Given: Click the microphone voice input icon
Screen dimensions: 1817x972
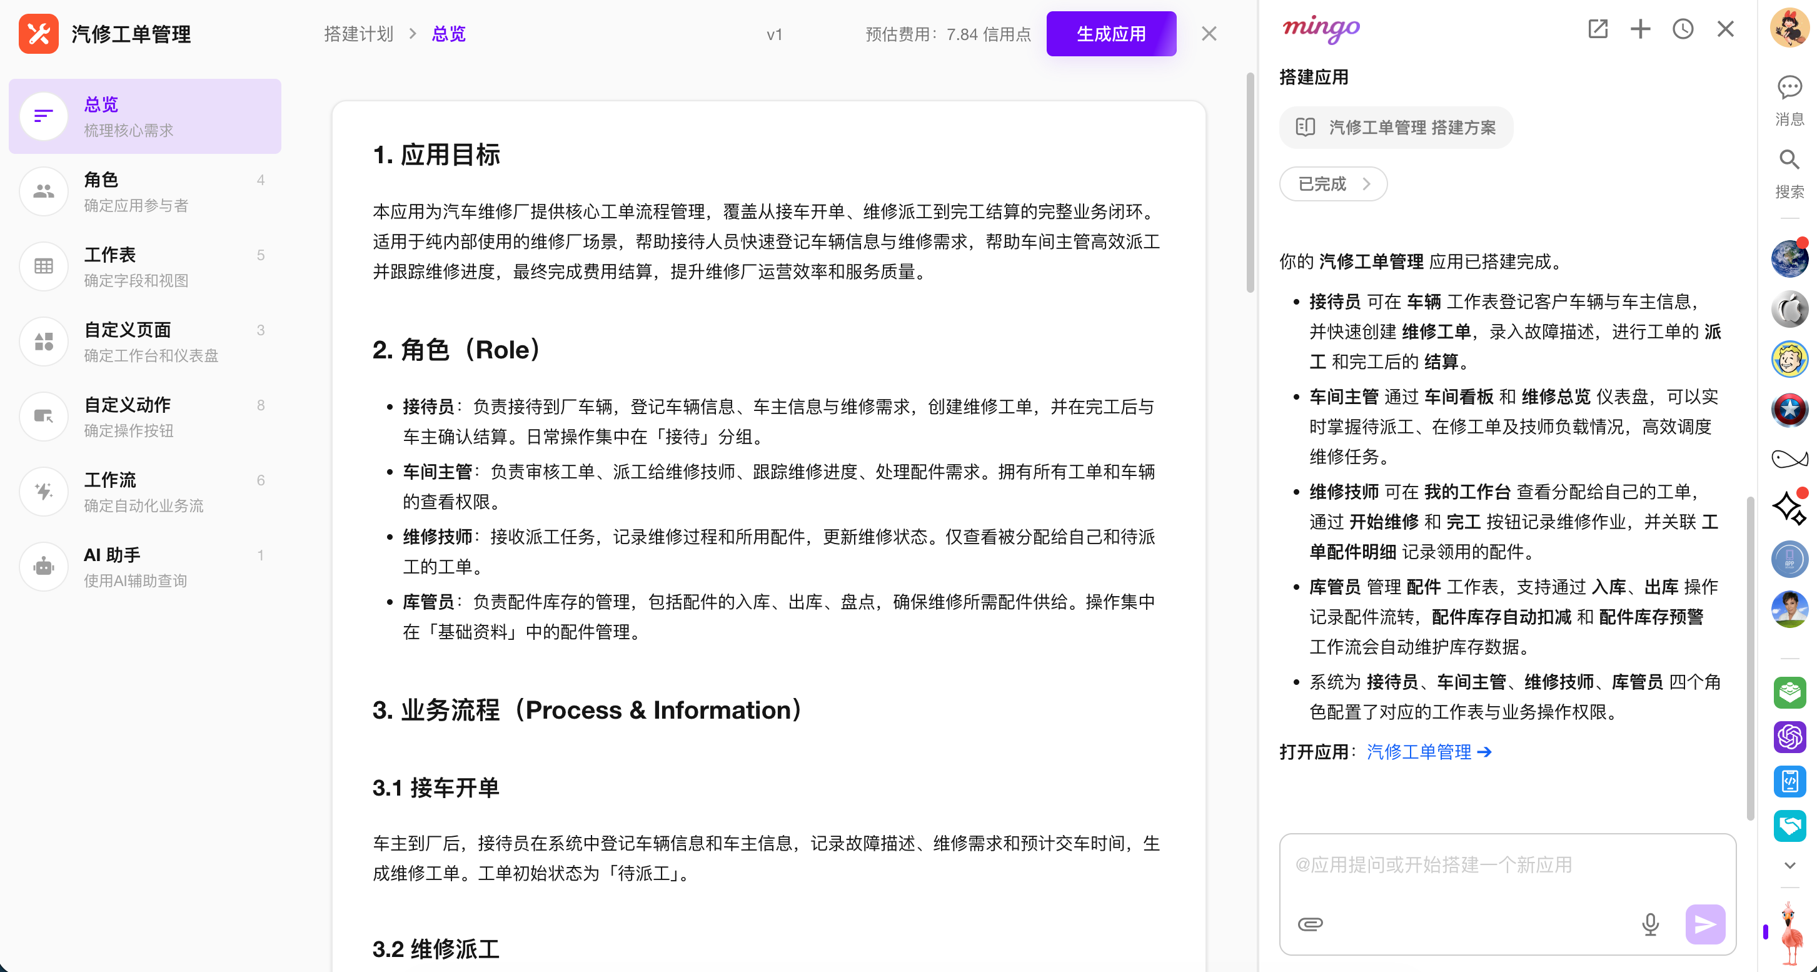Looking at the screenshot, I should tap(1651, 924).
